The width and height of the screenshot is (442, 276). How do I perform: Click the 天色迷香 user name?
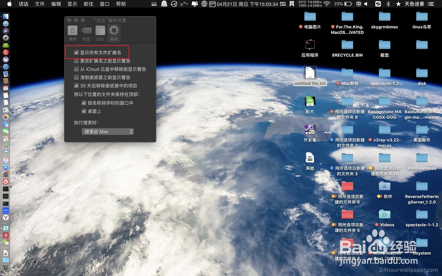(414, 4)
